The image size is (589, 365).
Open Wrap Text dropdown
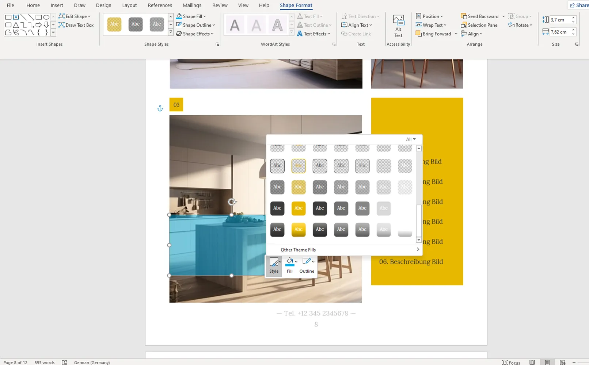point(431,25)
